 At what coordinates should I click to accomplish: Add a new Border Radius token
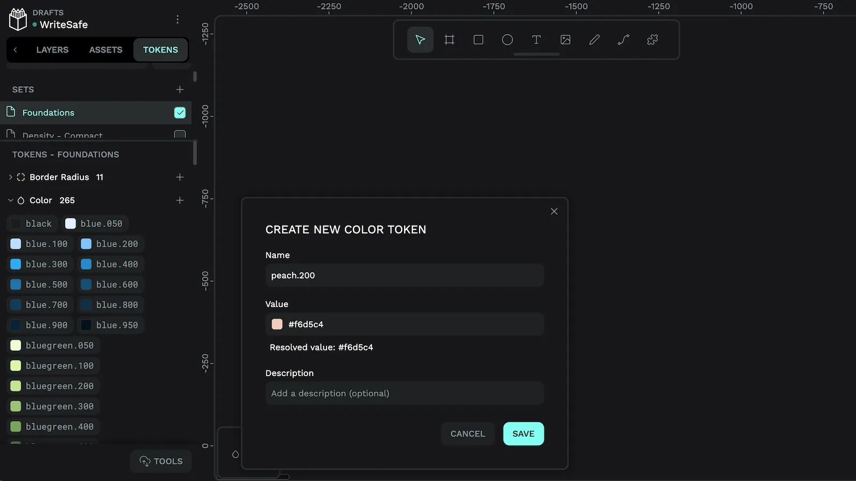[x=180, y=177]
